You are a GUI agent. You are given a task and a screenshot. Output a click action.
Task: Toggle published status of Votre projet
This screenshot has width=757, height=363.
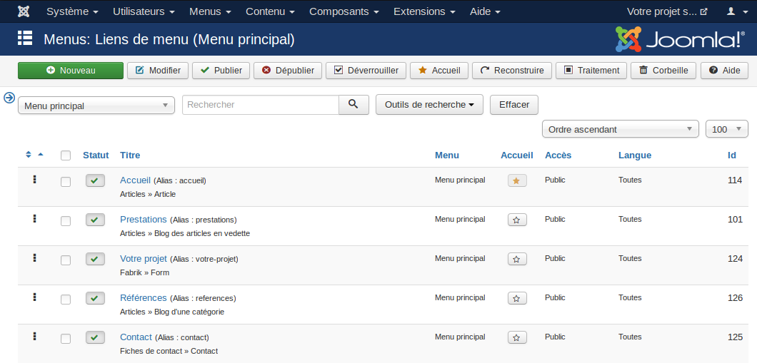click(95, 259)
